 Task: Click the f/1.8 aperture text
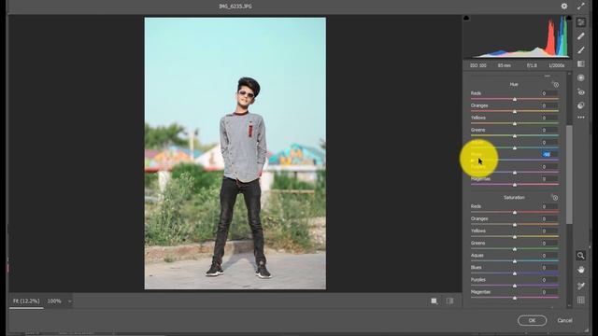point(532,65)
